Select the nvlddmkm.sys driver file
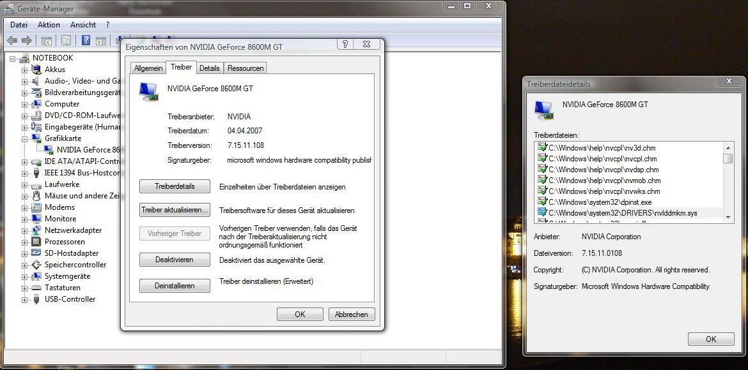Screen dimensions: 748x370 point(623,213)
